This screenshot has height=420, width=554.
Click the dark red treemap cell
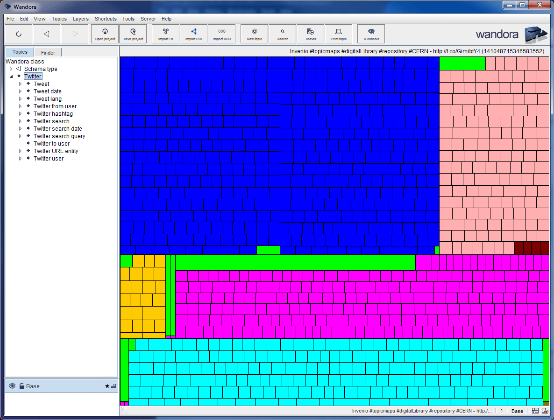pyautogui.click(x=531, y=248)
